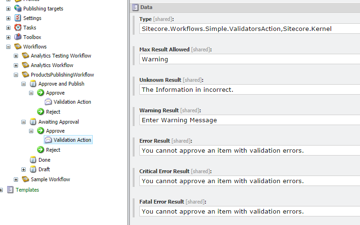Click the Templates document icon
This screenshot has width=360, height=225.
10,190
